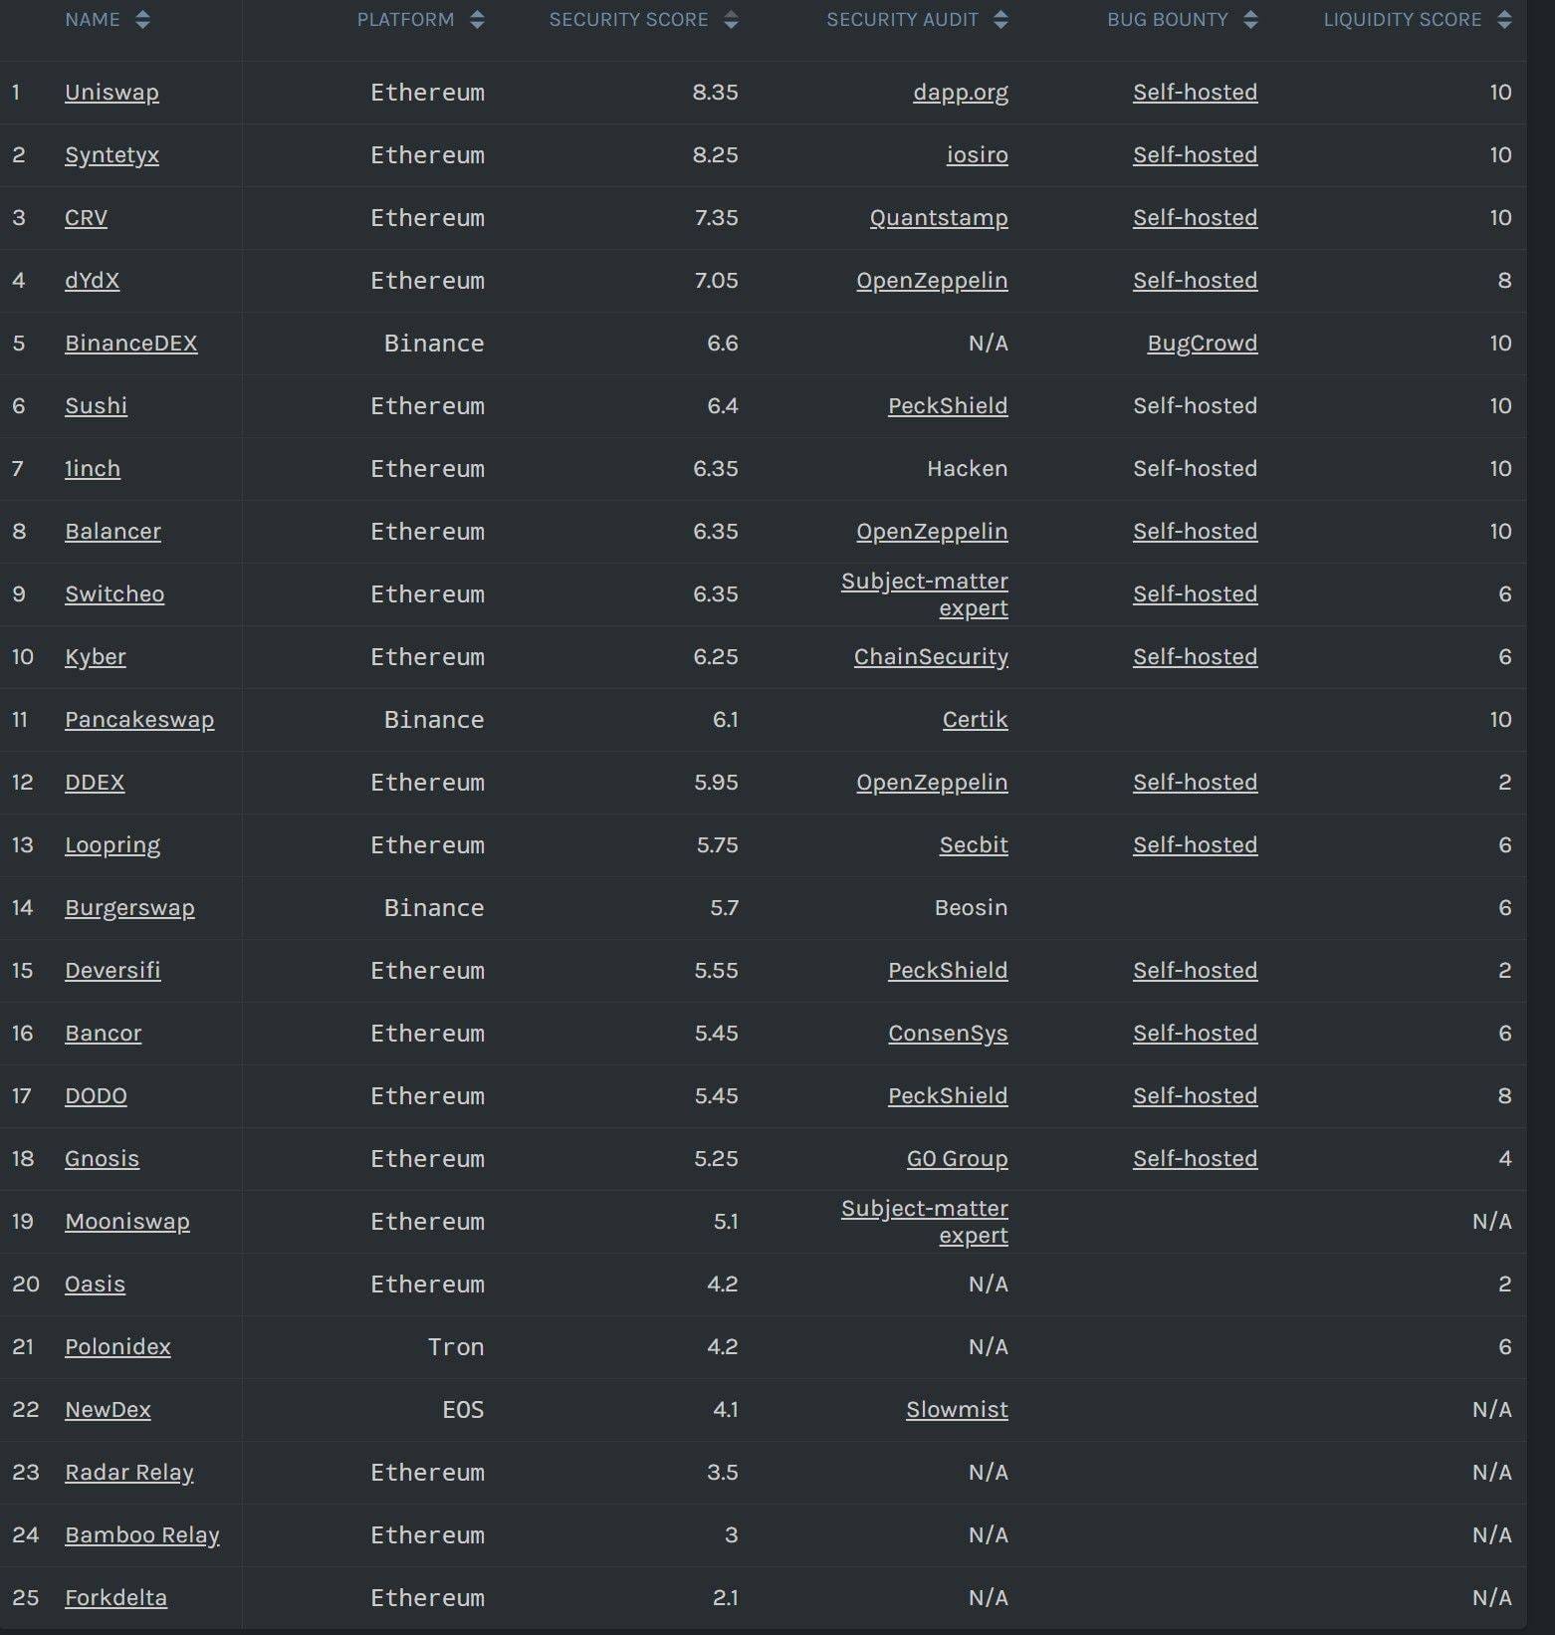Open the Slowmist audit for NewDex
1555x1635 pixels.
pos(956,1409)
